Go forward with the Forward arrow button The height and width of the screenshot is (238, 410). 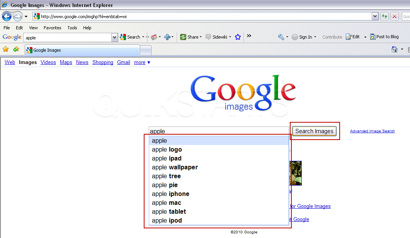[x=17, y=17]
